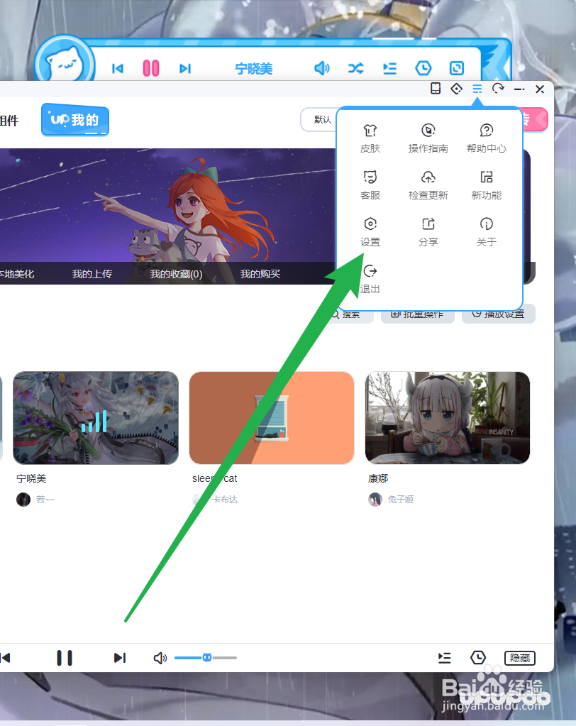The height and width of the screenshot is (726, 576).
Task: Click the 宁晓美 title in the mini player
Action: 253,69
